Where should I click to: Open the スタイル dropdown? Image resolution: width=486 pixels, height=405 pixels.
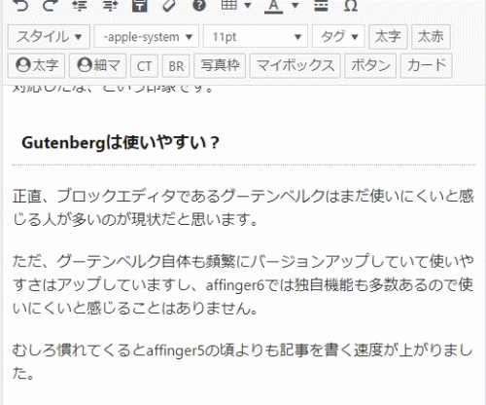click(x=49, y=37)
